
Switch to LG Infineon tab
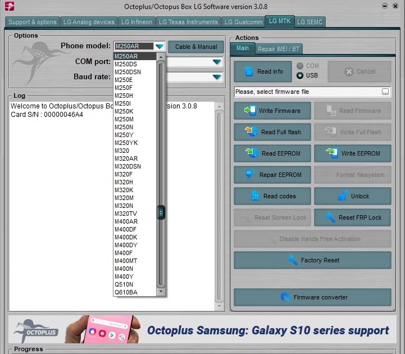(x=136, y=22)
